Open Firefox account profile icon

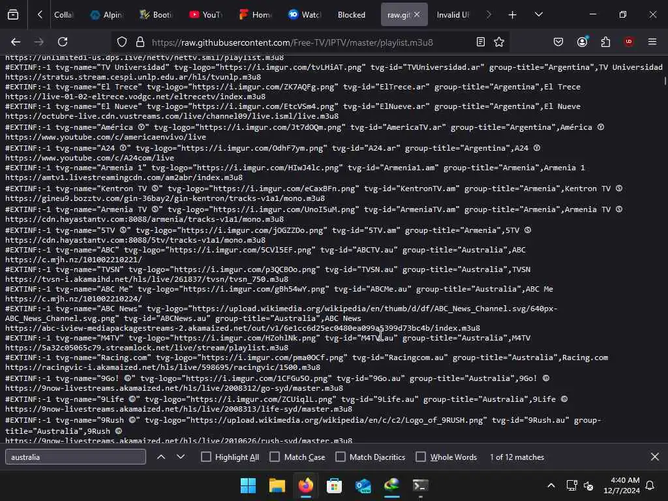click(583, 42)
